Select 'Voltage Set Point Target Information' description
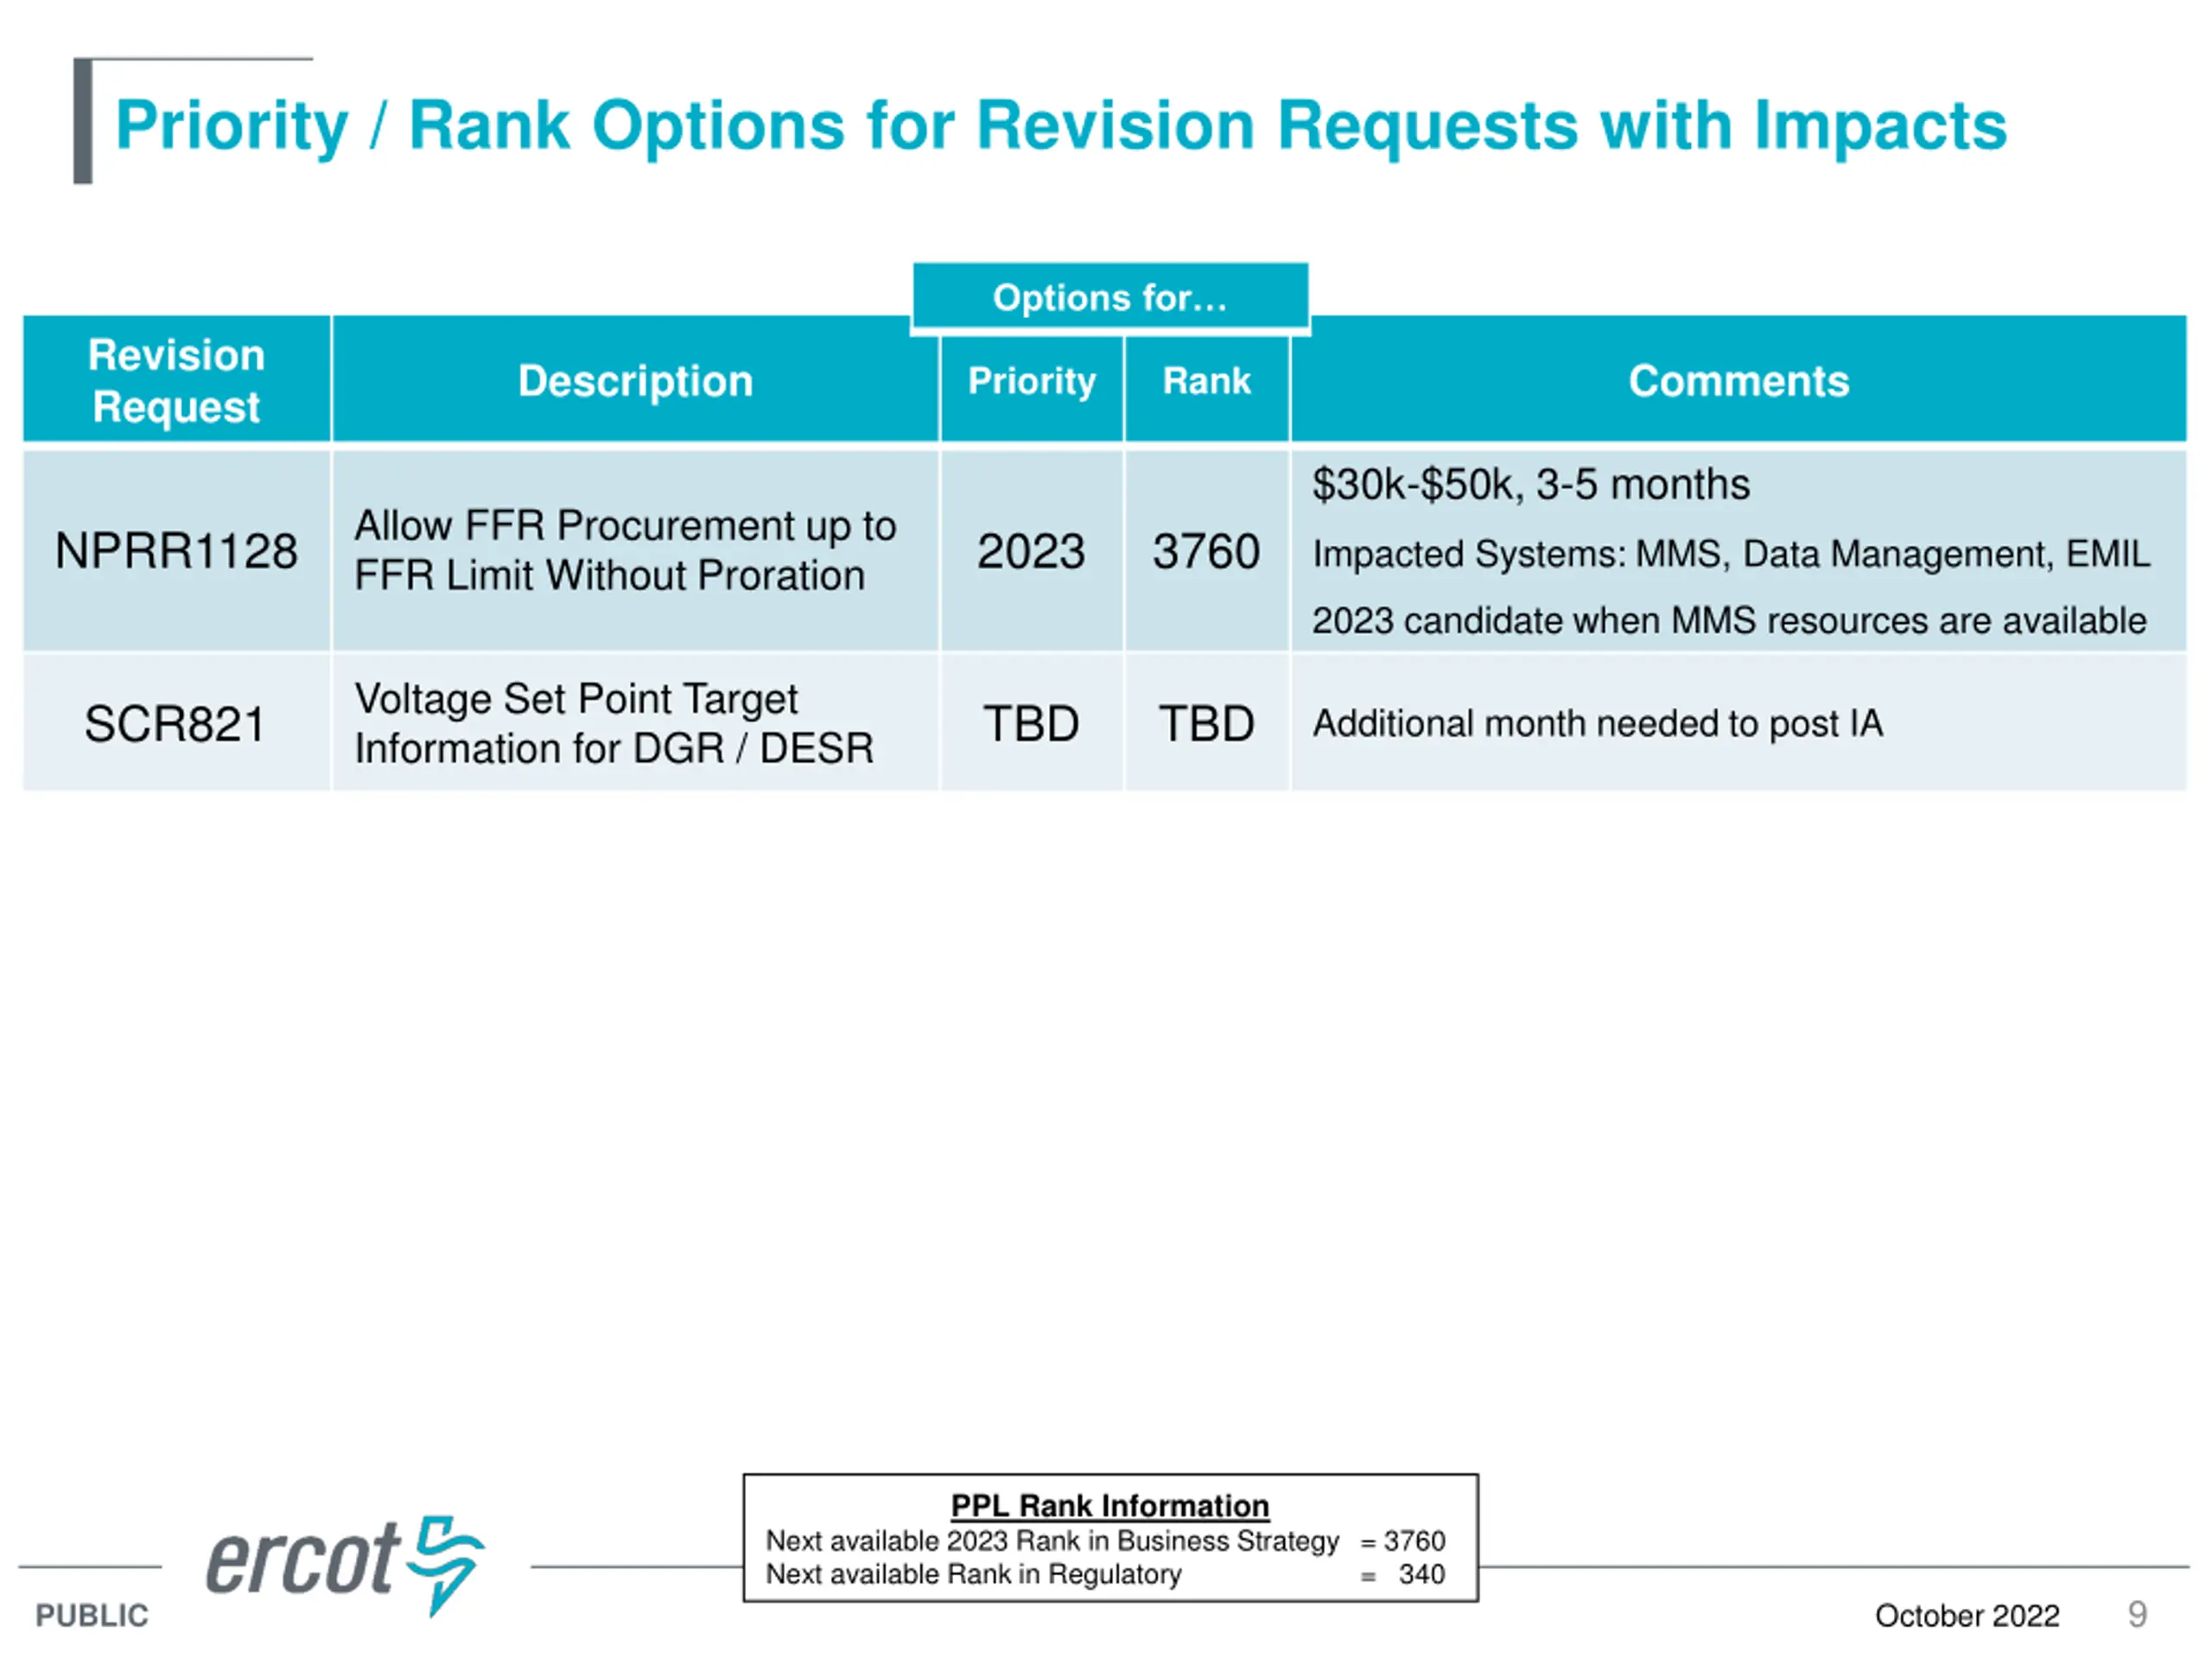This screenshot has width=2212, height=1659. (614, 723)
